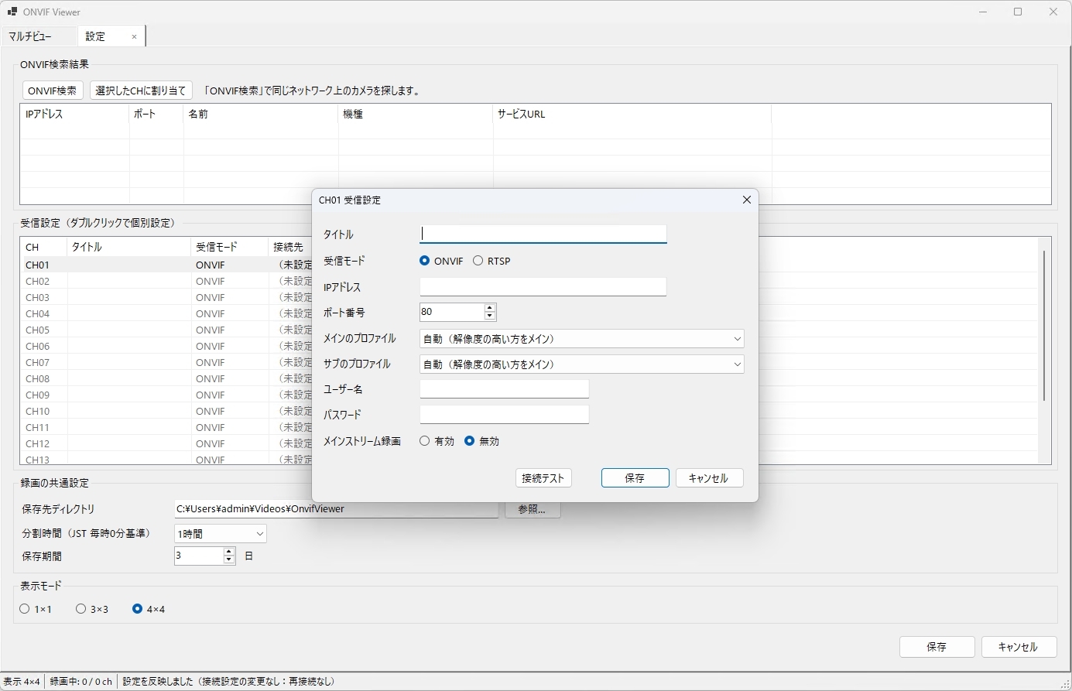Expand the 分割時間 dropdown showing 1時間
This screenshot has width=1072, height=691.
[221, 534]
